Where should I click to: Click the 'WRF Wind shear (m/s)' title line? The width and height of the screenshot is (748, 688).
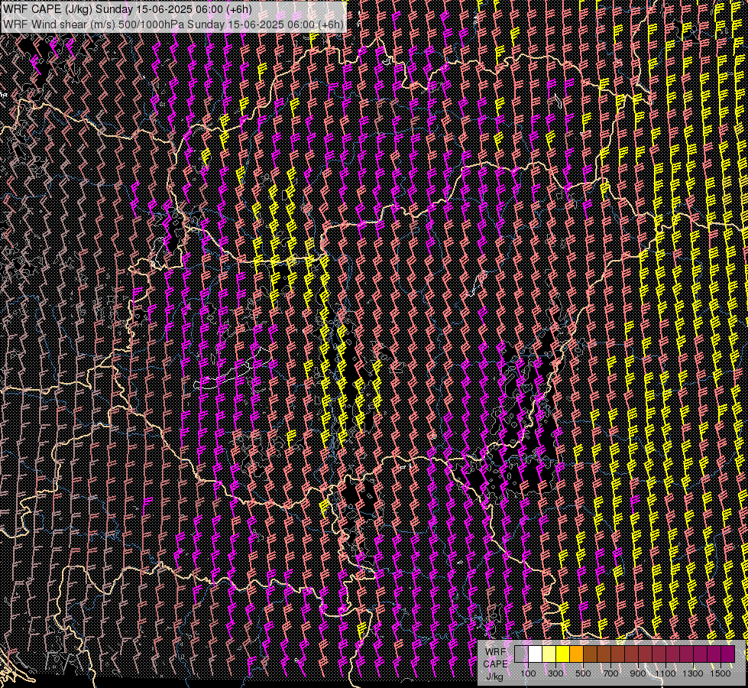click(x=173, y=24)
